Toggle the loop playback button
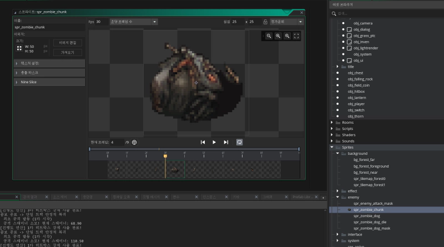This screenshot has height=247, width=444. [239, 142]
